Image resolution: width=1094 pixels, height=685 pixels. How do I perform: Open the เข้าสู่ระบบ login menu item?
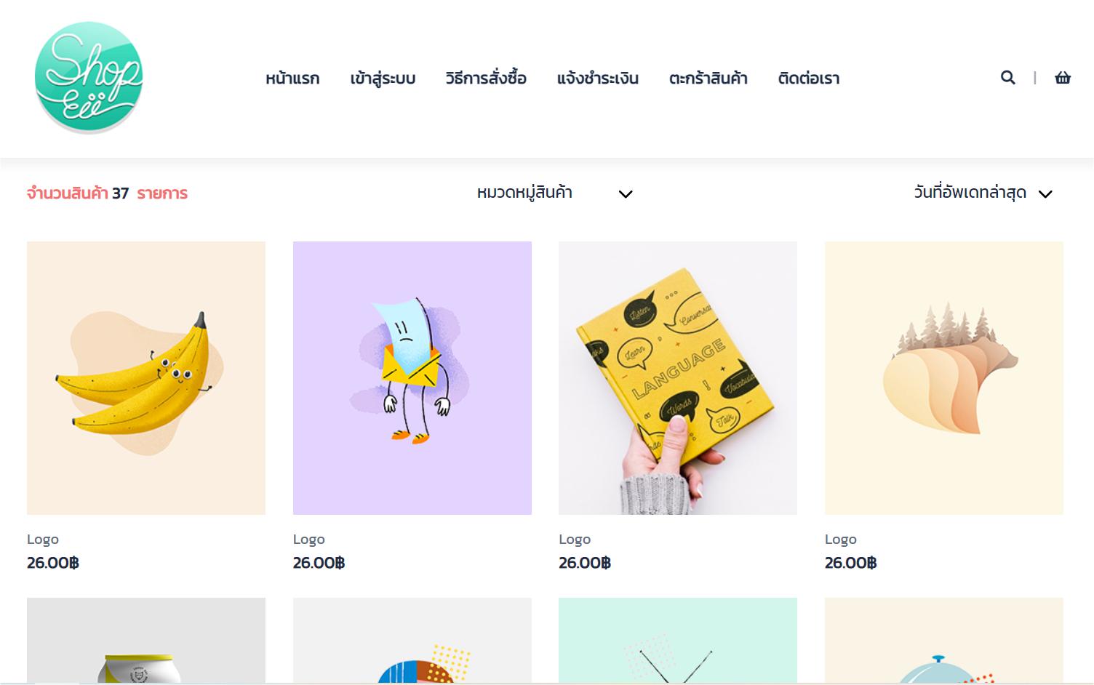click(383, 78)
